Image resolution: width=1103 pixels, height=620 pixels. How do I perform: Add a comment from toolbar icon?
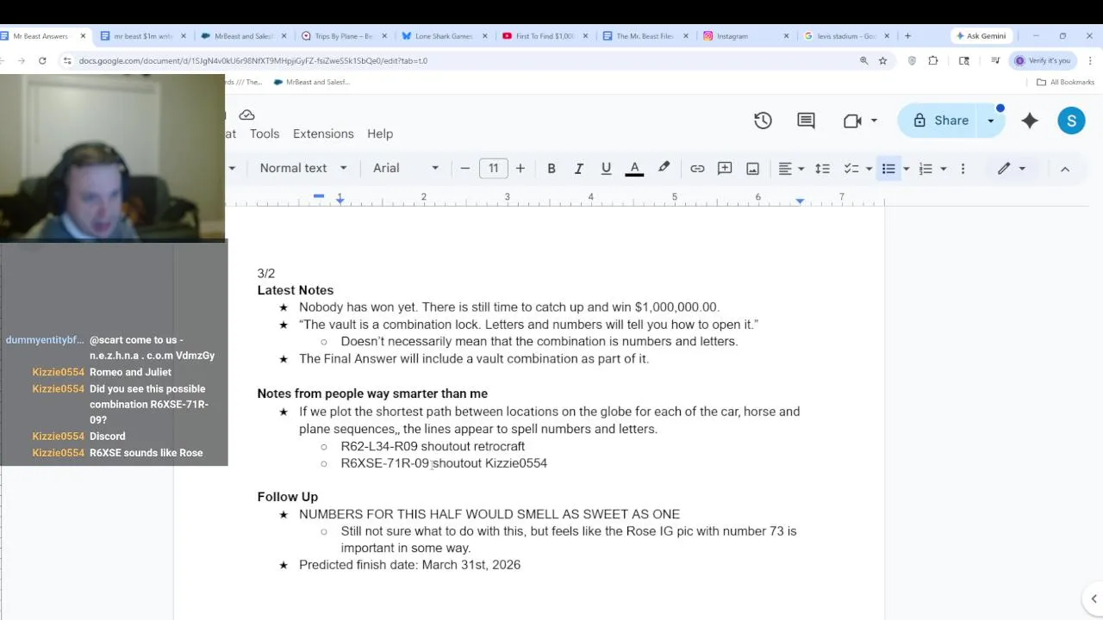pos(725,168)
